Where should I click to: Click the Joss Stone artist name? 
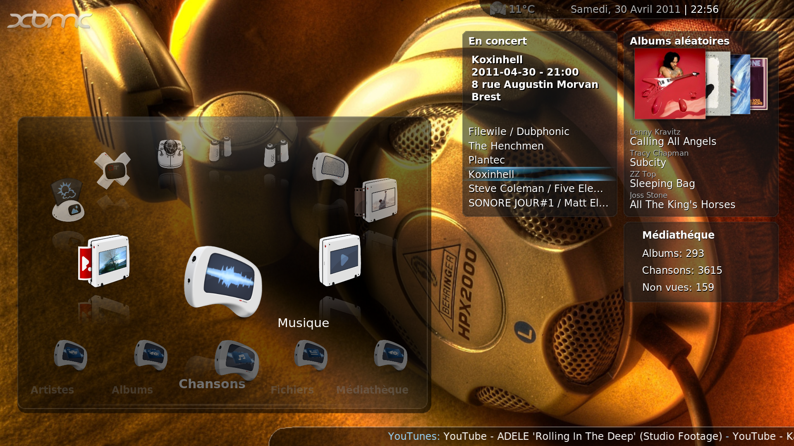point(648,195)
